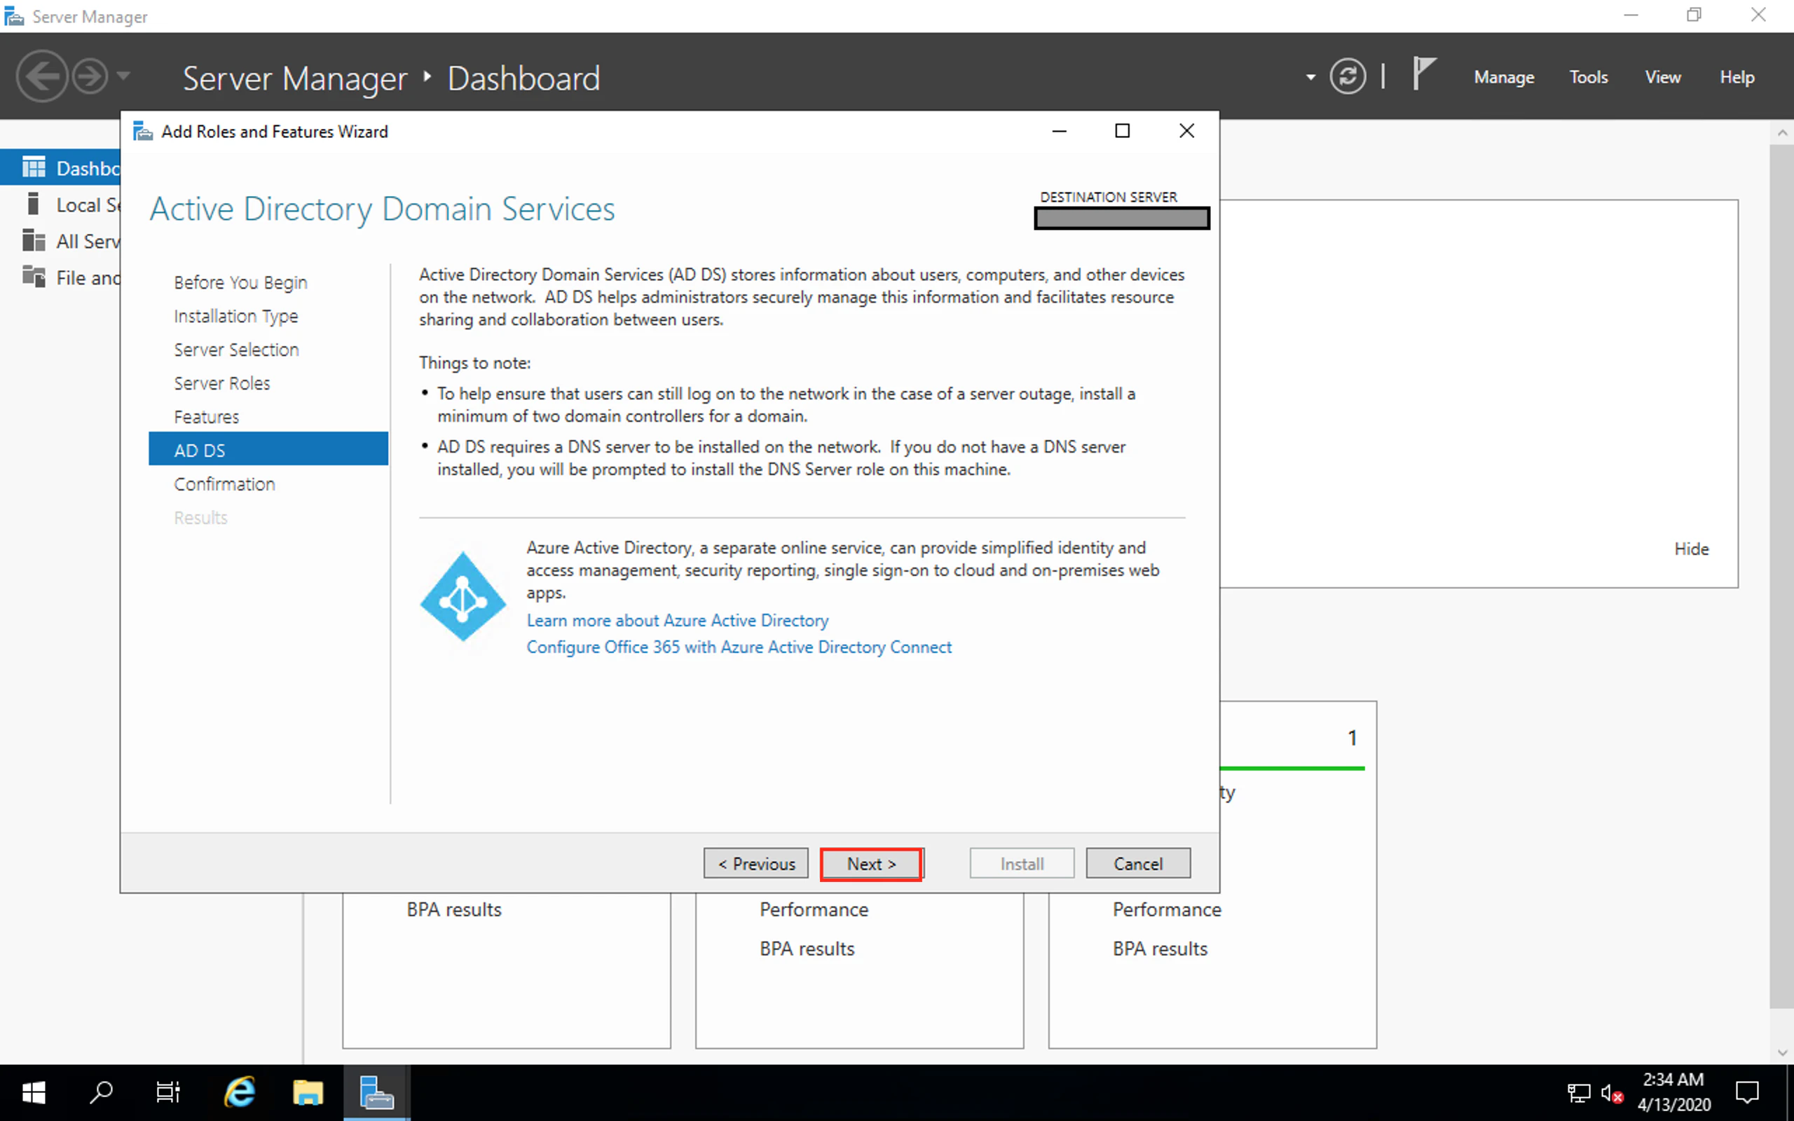Go to Installation Type wizard step
Screen dimensions: 1794x1121
pos(235,316)
